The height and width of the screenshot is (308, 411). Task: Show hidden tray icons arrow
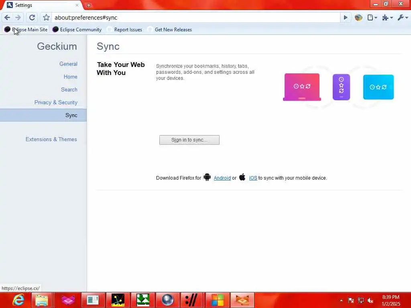coord(341,300)
